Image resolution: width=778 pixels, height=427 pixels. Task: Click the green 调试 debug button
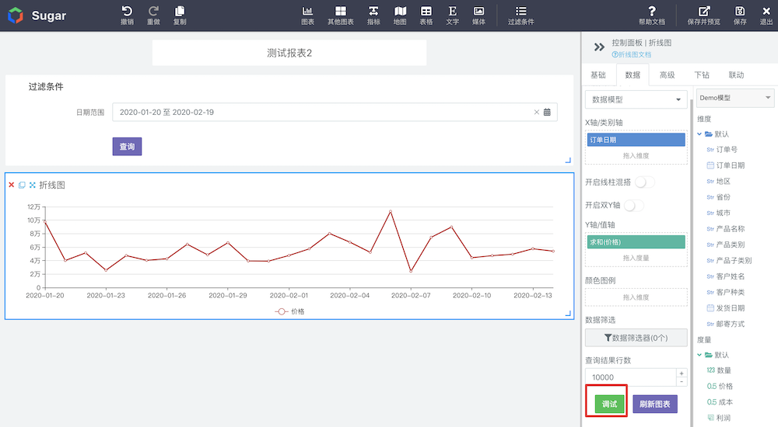[x=609, y=404]
